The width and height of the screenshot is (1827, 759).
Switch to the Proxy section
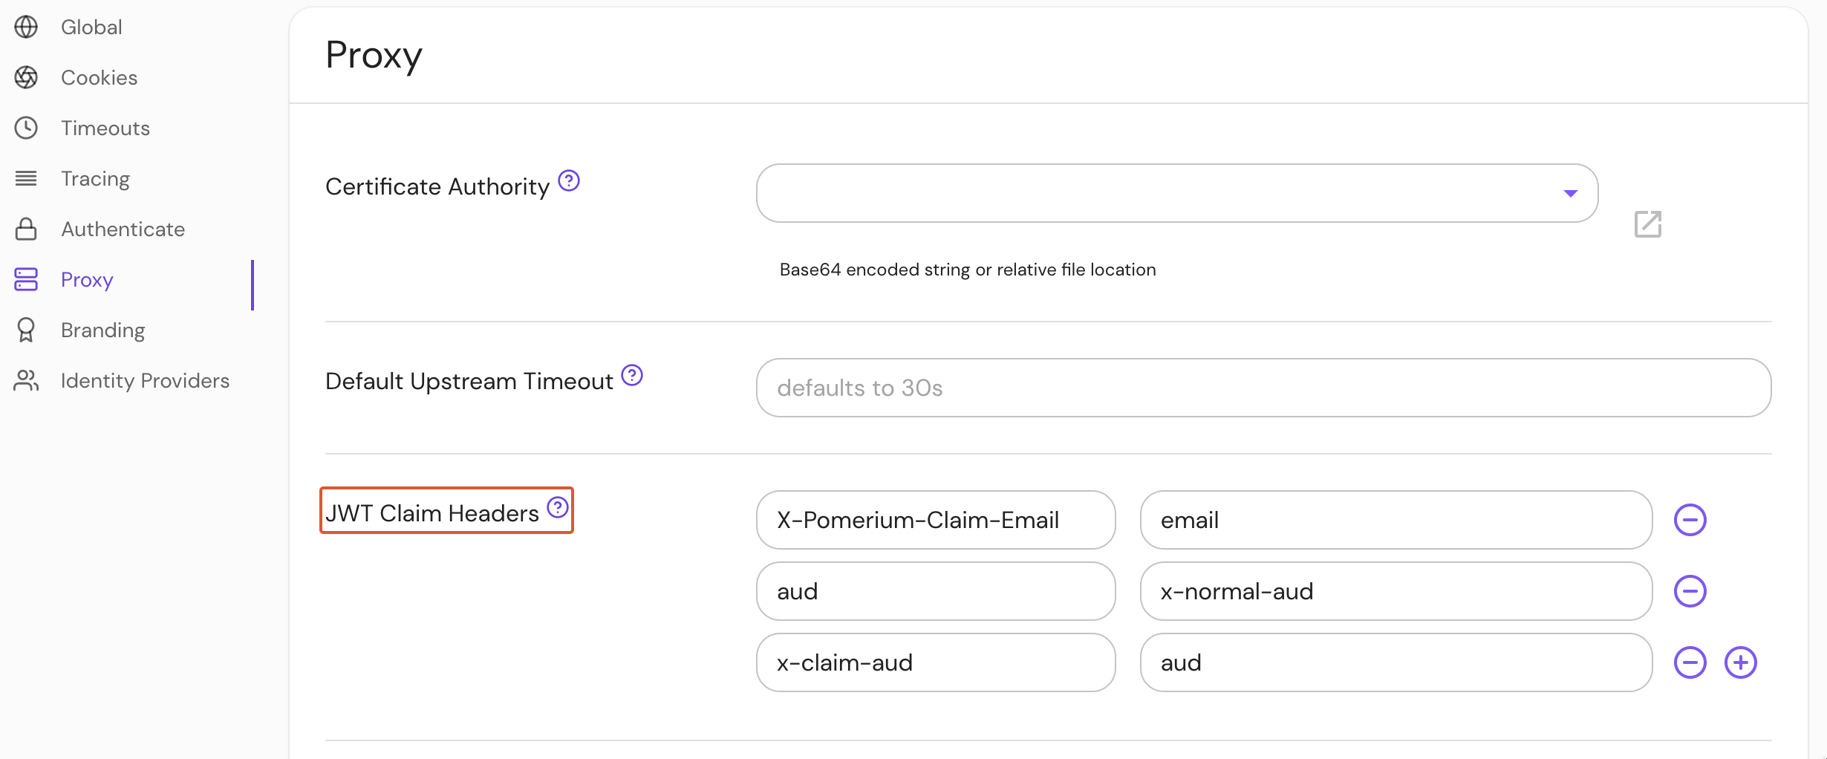87,280
